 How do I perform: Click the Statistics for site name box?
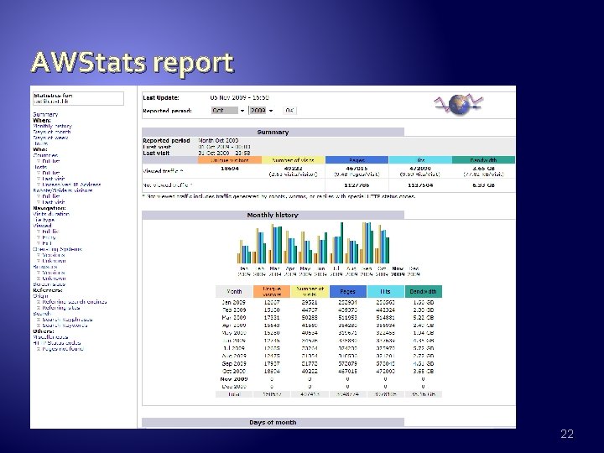click(x=78, y=98)
